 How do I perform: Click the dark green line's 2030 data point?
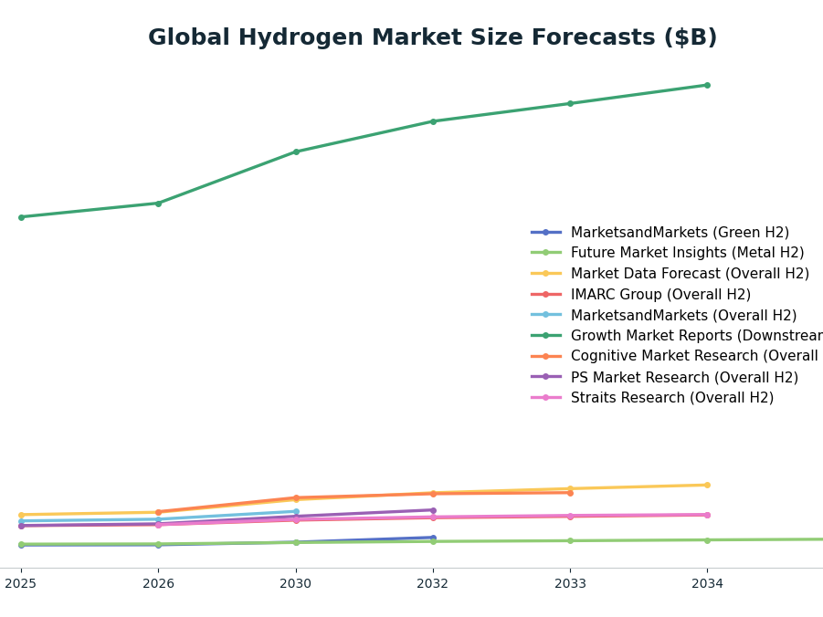point(296,152)
